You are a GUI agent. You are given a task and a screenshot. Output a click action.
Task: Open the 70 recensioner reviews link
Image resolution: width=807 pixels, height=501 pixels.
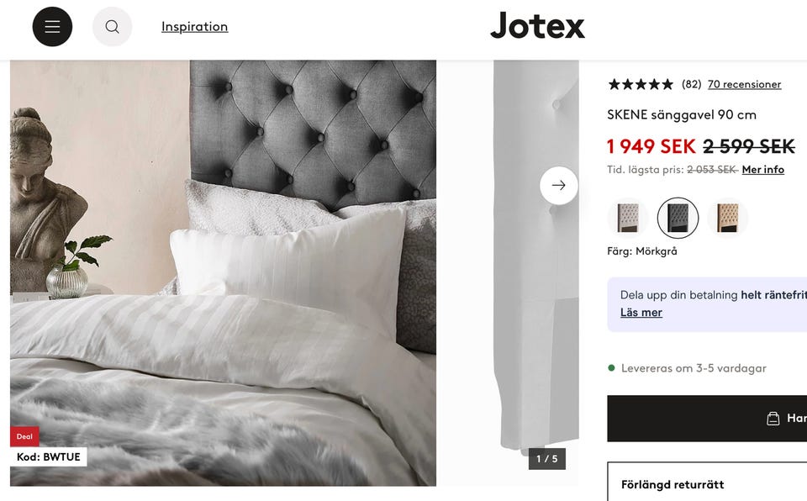(744, 84)
